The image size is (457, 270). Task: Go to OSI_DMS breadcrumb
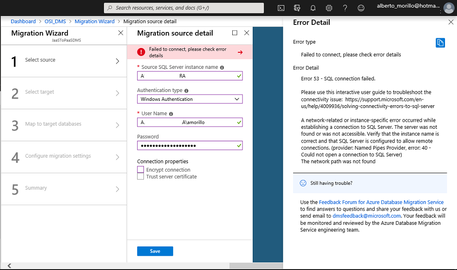tap(55, 21)
